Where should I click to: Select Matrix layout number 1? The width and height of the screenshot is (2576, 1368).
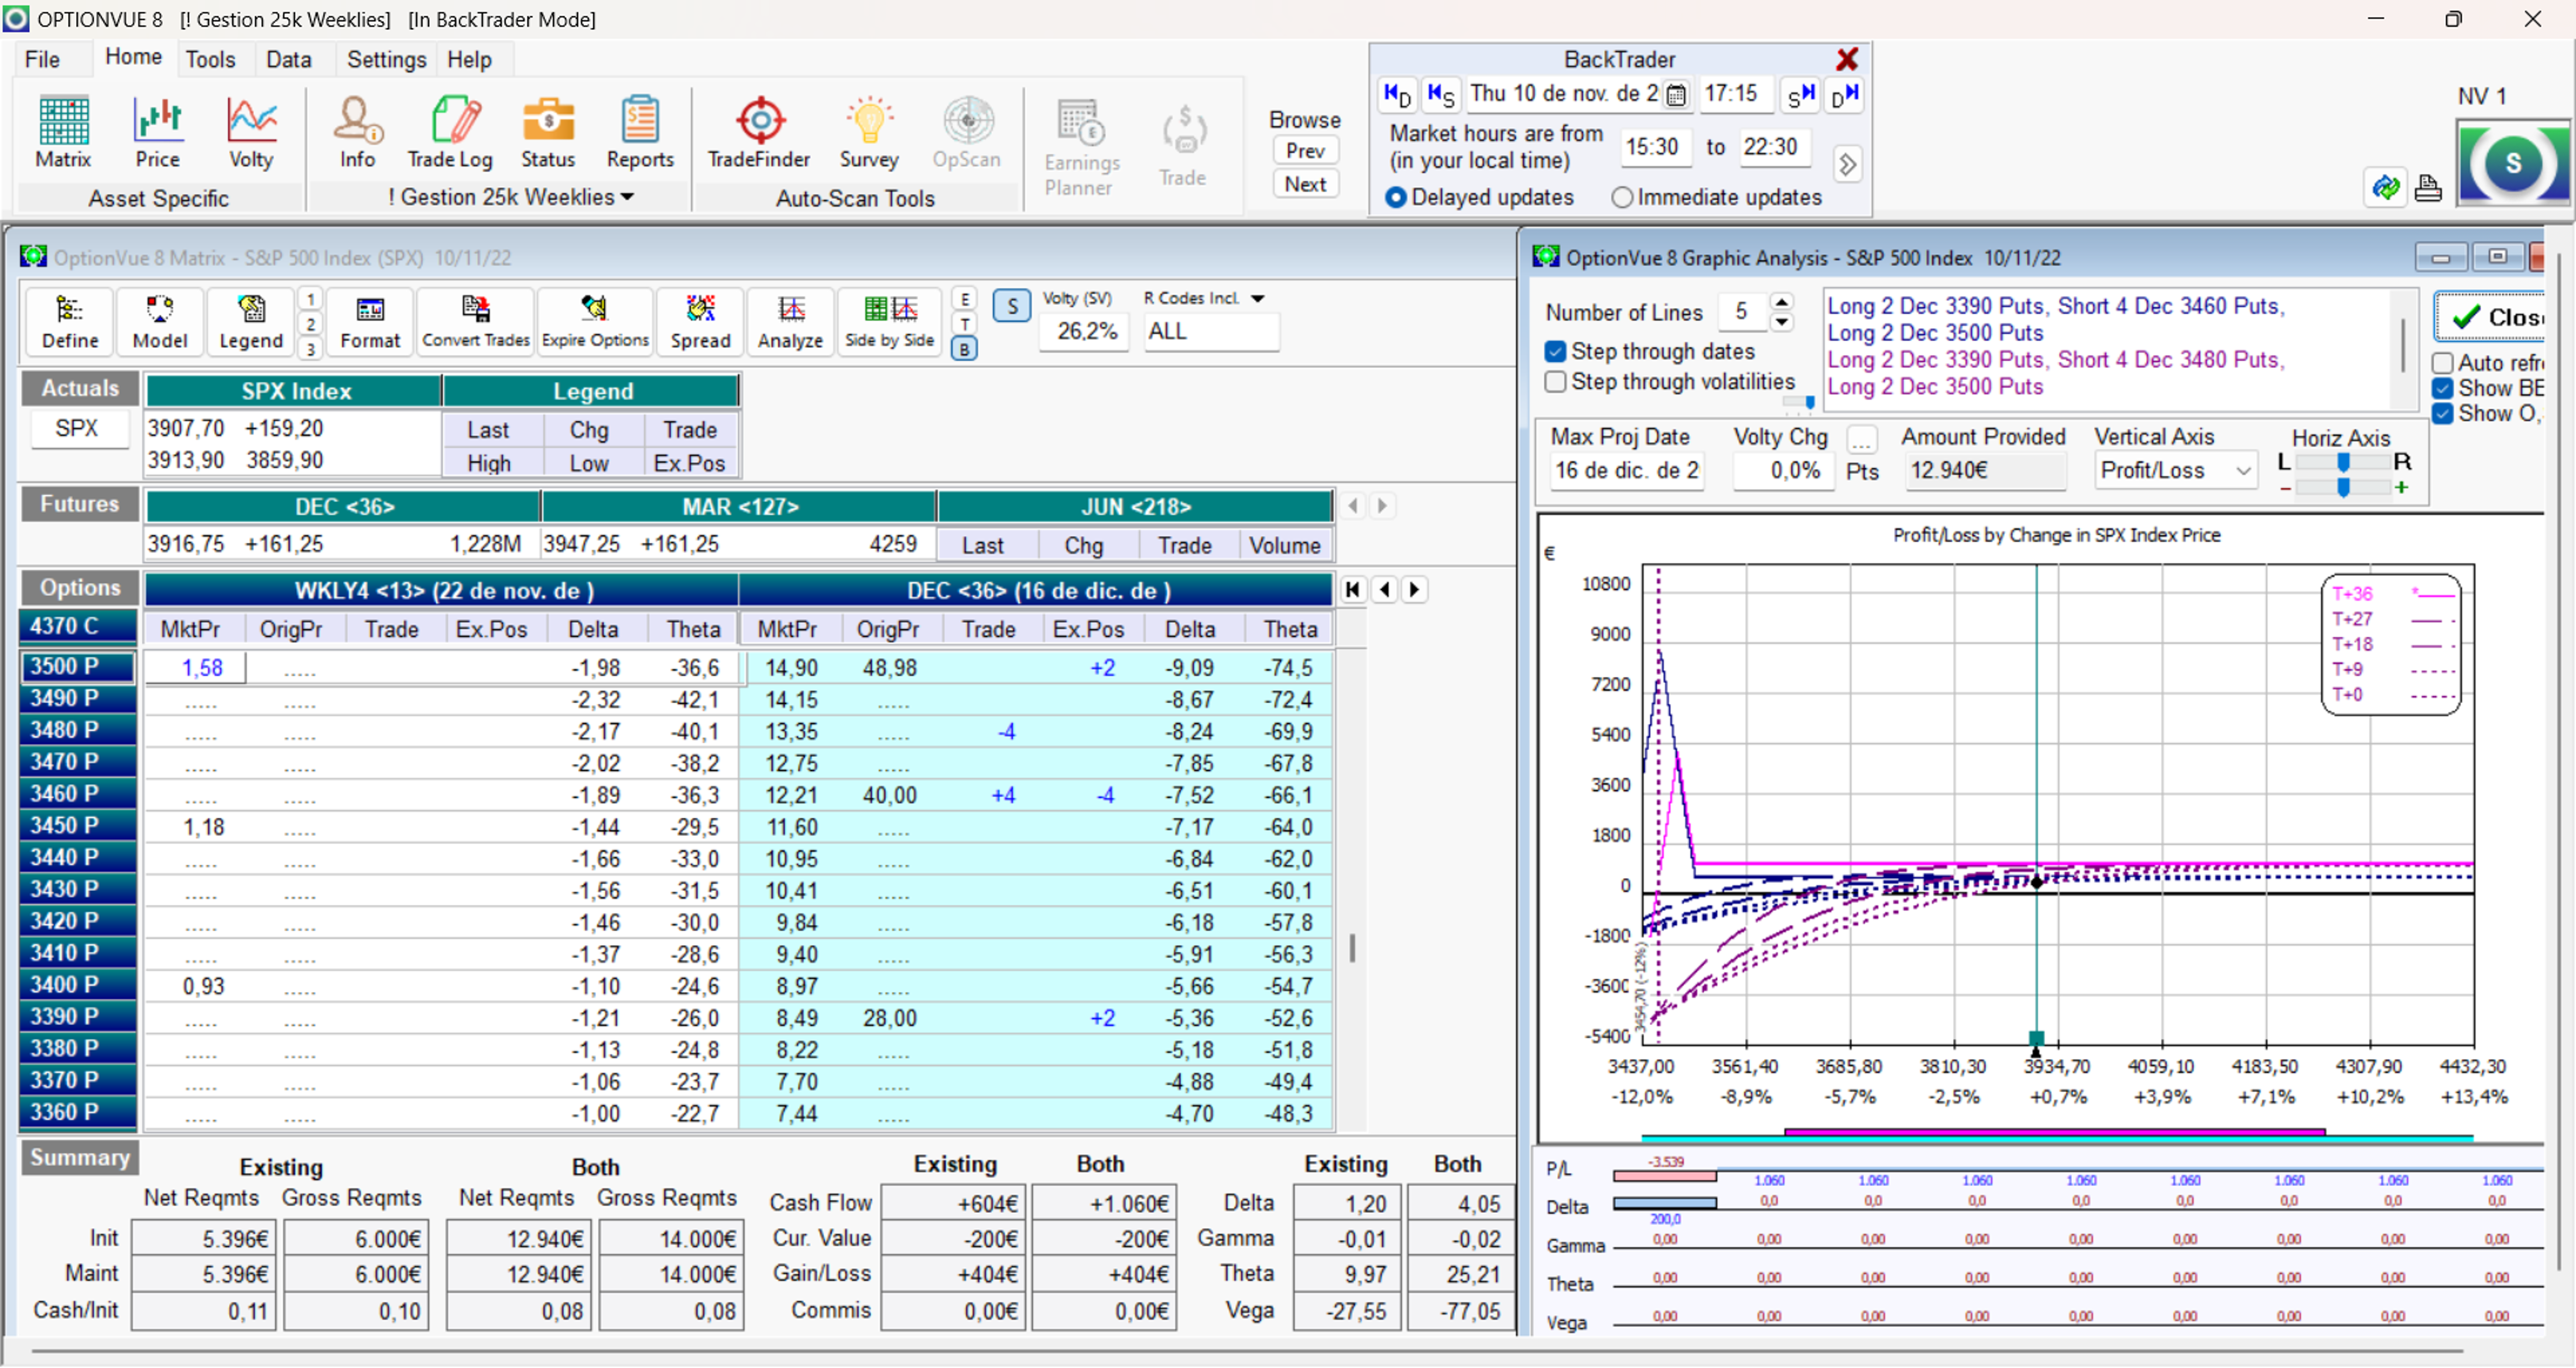pyautogui.click(x=310, y=299)
